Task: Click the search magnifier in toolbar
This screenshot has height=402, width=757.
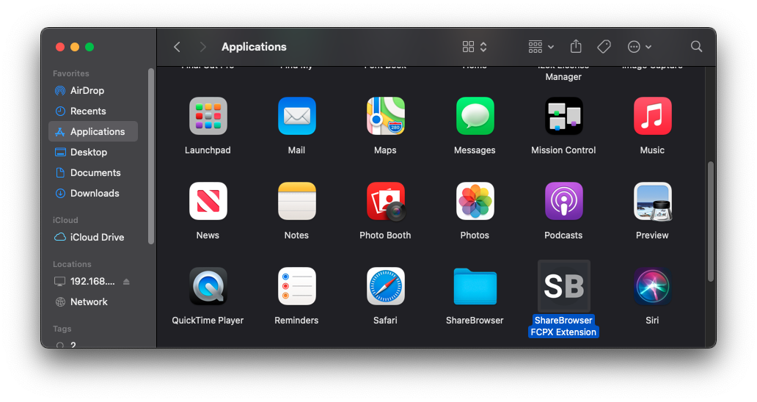Action: (x=696, y=46)
